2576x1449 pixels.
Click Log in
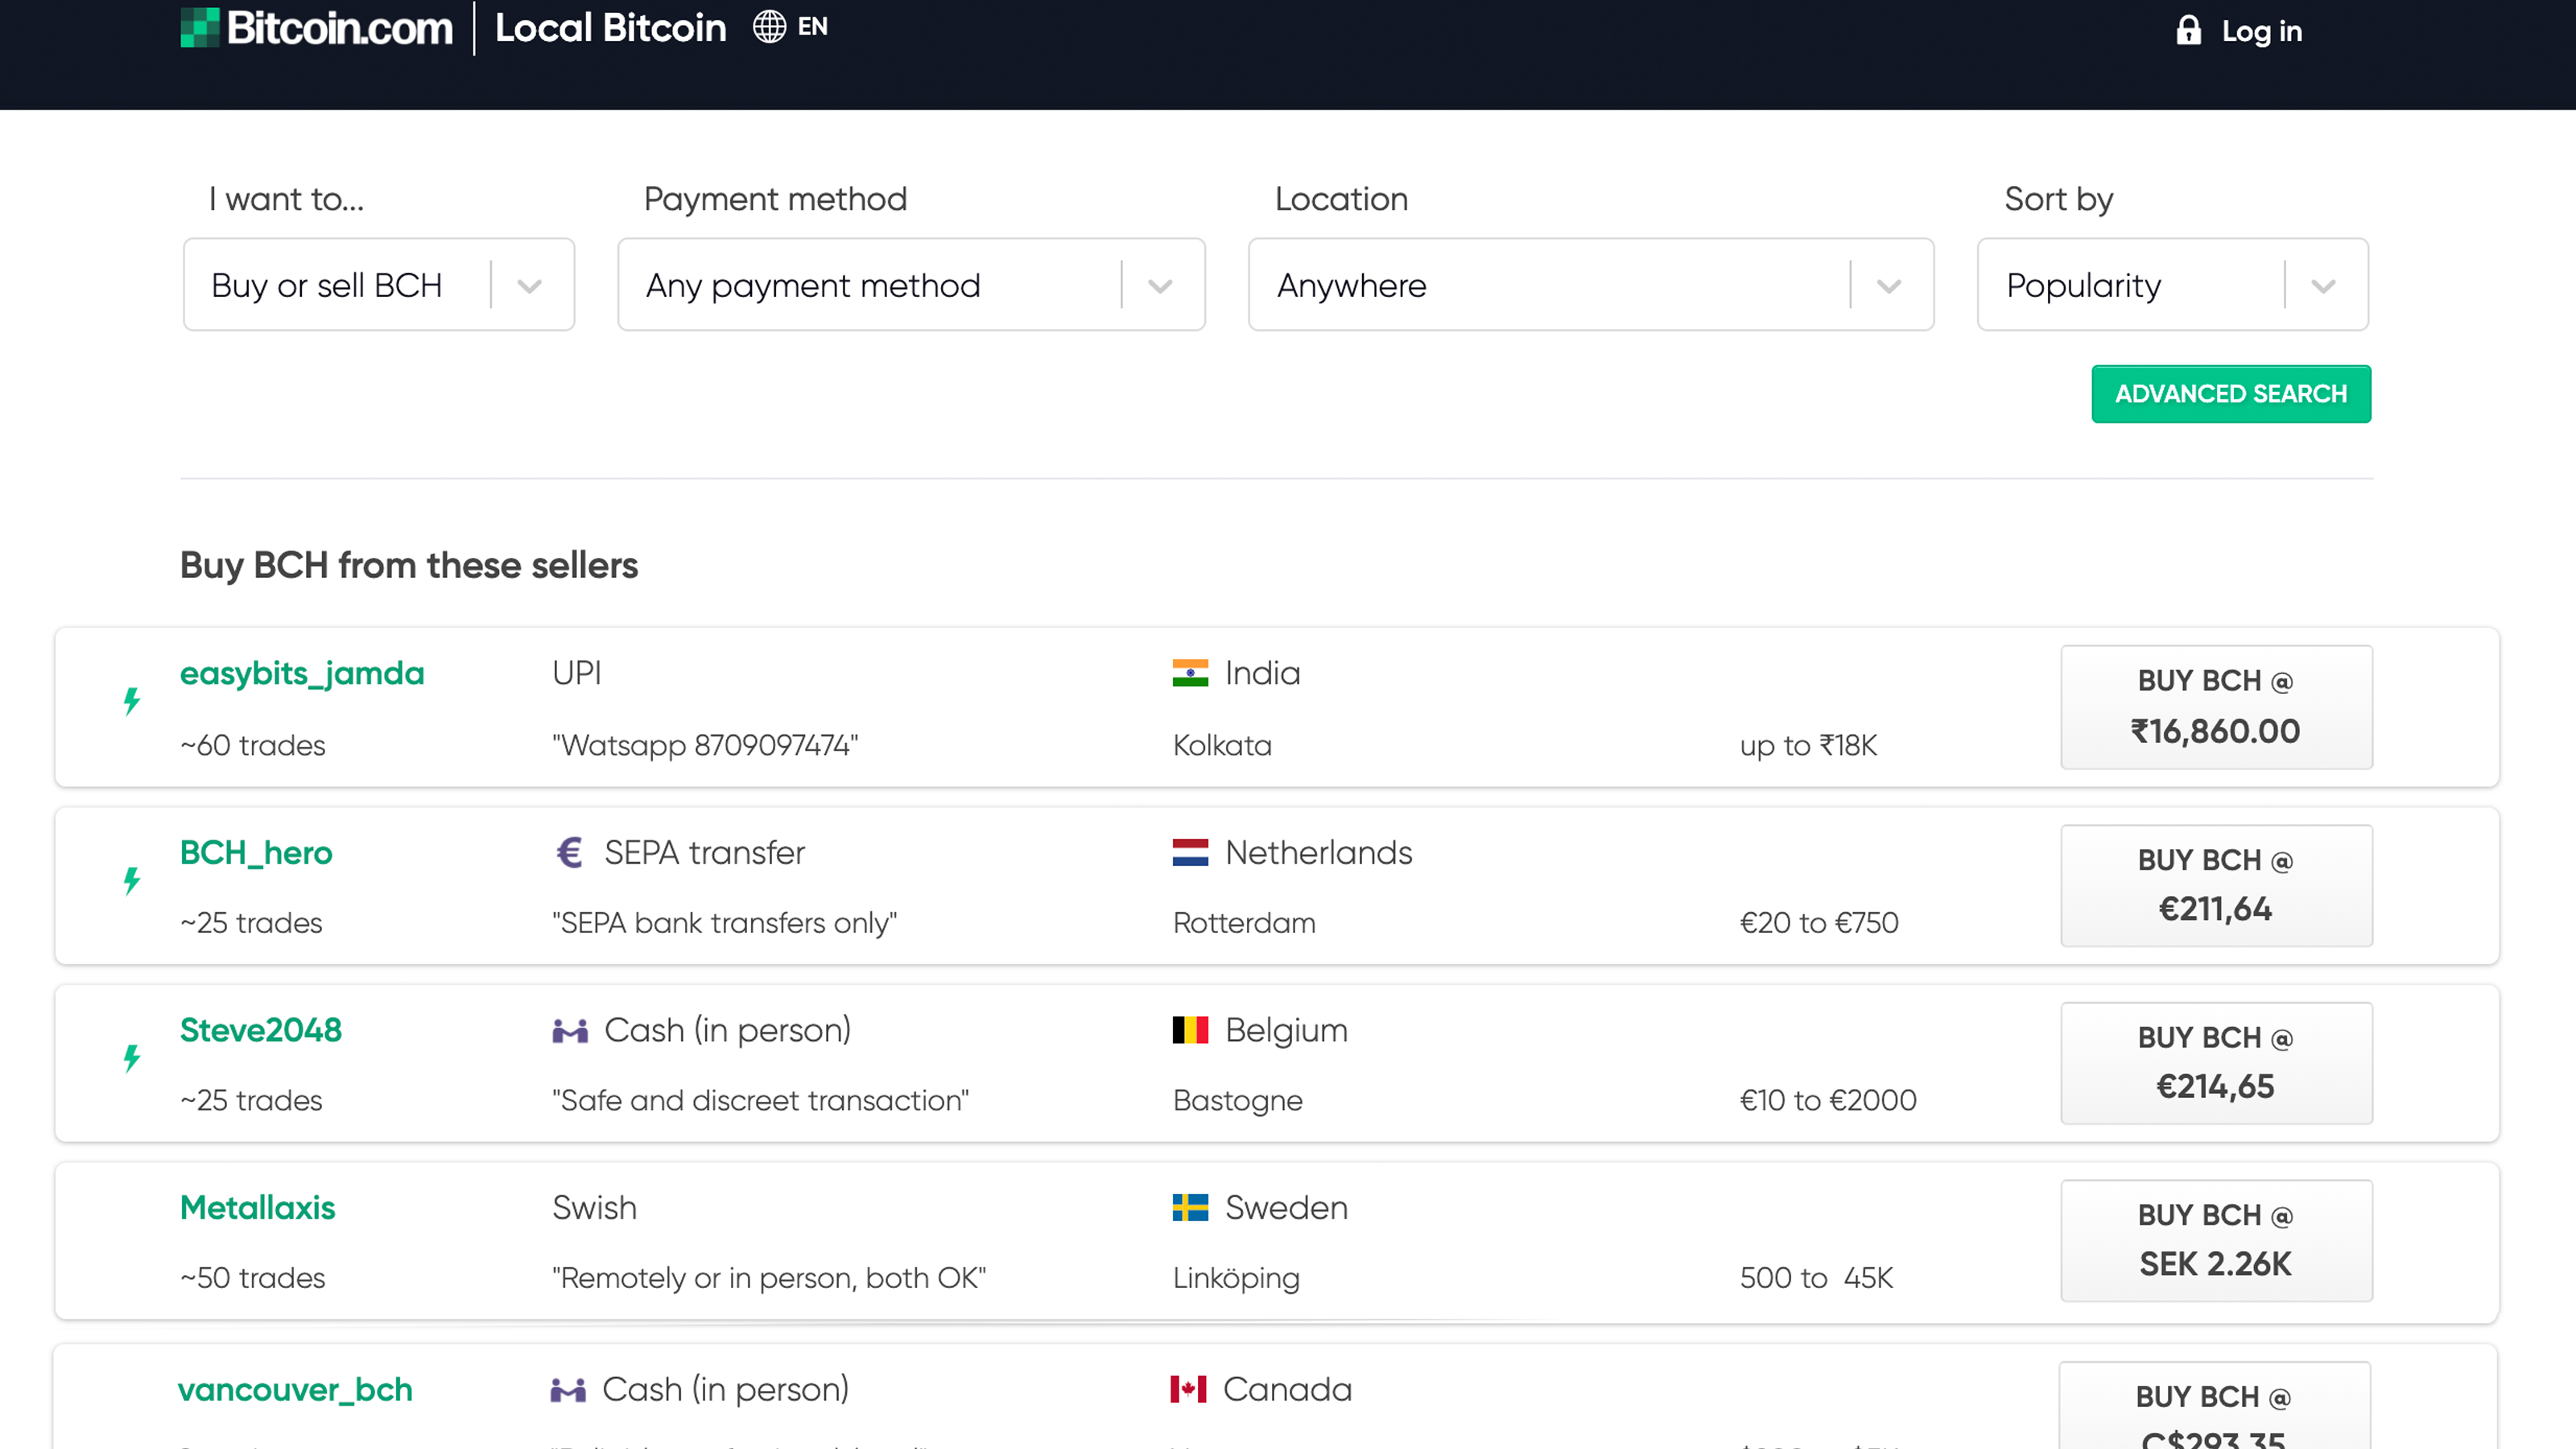pos(2262,31)
